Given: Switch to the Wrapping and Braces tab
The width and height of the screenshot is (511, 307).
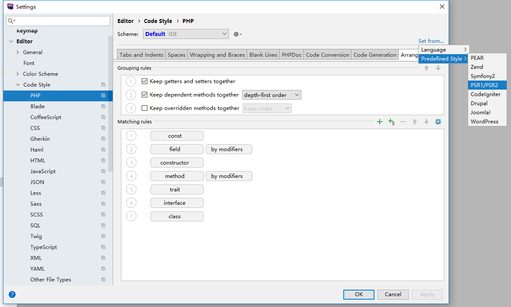Looking at the screenshot, I should coord(217,55).
